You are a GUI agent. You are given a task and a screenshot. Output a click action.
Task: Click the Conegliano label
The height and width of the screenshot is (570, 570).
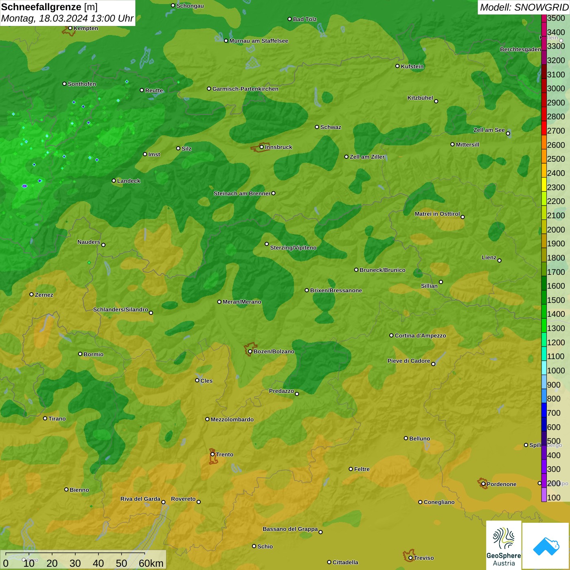point(439,502)
